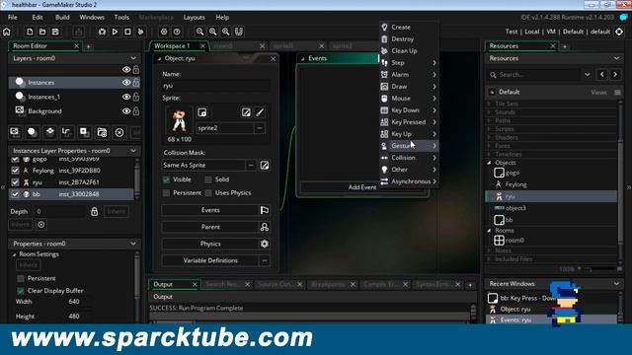Create new background layer icon
632x355 pixels.
tap(15, 132)
